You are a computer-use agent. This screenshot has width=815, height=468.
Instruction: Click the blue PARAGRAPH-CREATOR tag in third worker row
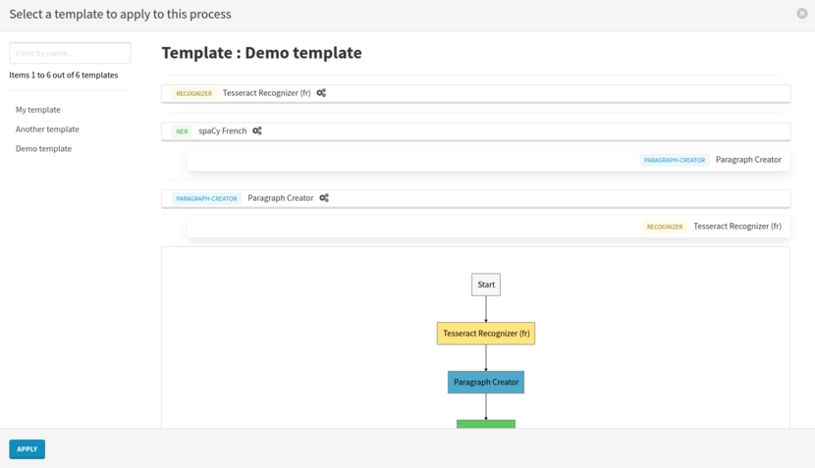click(206, 198)
